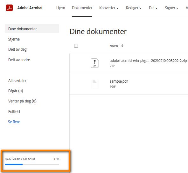Show Alle avtaler

[17, 81]
